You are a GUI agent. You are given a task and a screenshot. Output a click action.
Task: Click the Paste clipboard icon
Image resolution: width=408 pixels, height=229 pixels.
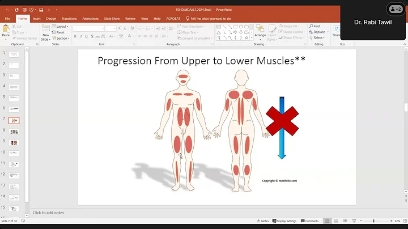tap(6, 29)
